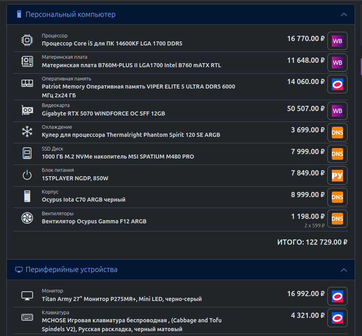Open Вентилятор Ocypus Gamma F12 ARGB name
The image size is (362, 336).
94,221
